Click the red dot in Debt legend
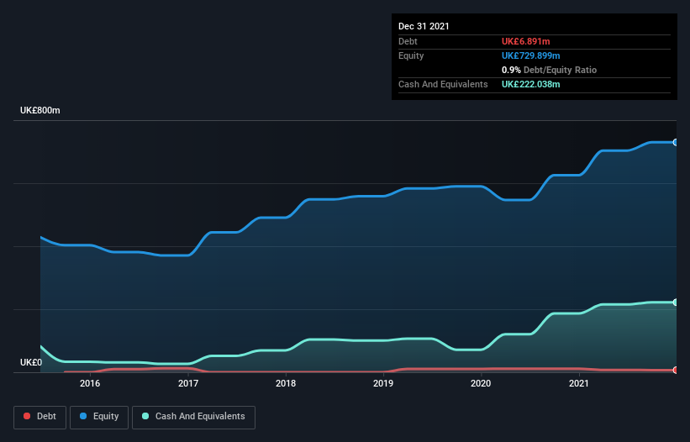Screen dimensions: 690x442 pyautogui.click(x=27, y=416)
